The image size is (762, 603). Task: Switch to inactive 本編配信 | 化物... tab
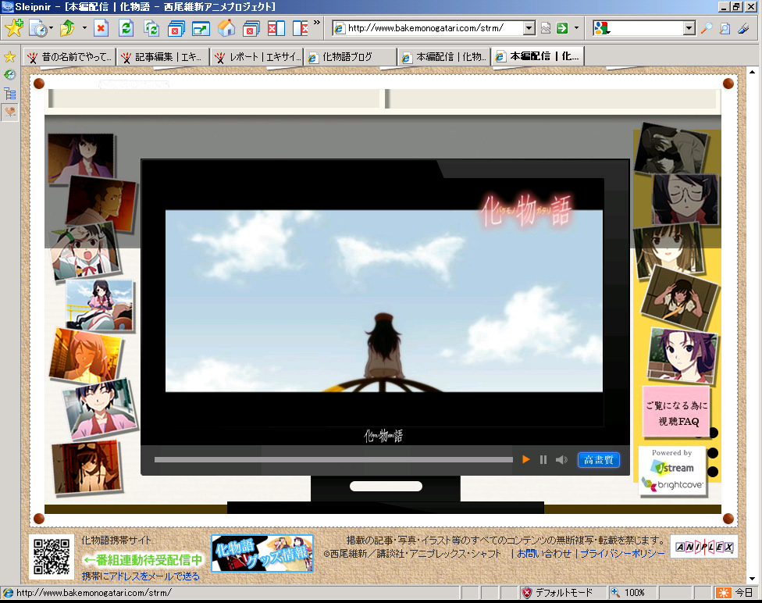coord(444,57)
